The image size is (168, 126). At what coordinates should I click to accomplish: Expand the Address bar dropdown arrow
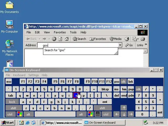120,45
